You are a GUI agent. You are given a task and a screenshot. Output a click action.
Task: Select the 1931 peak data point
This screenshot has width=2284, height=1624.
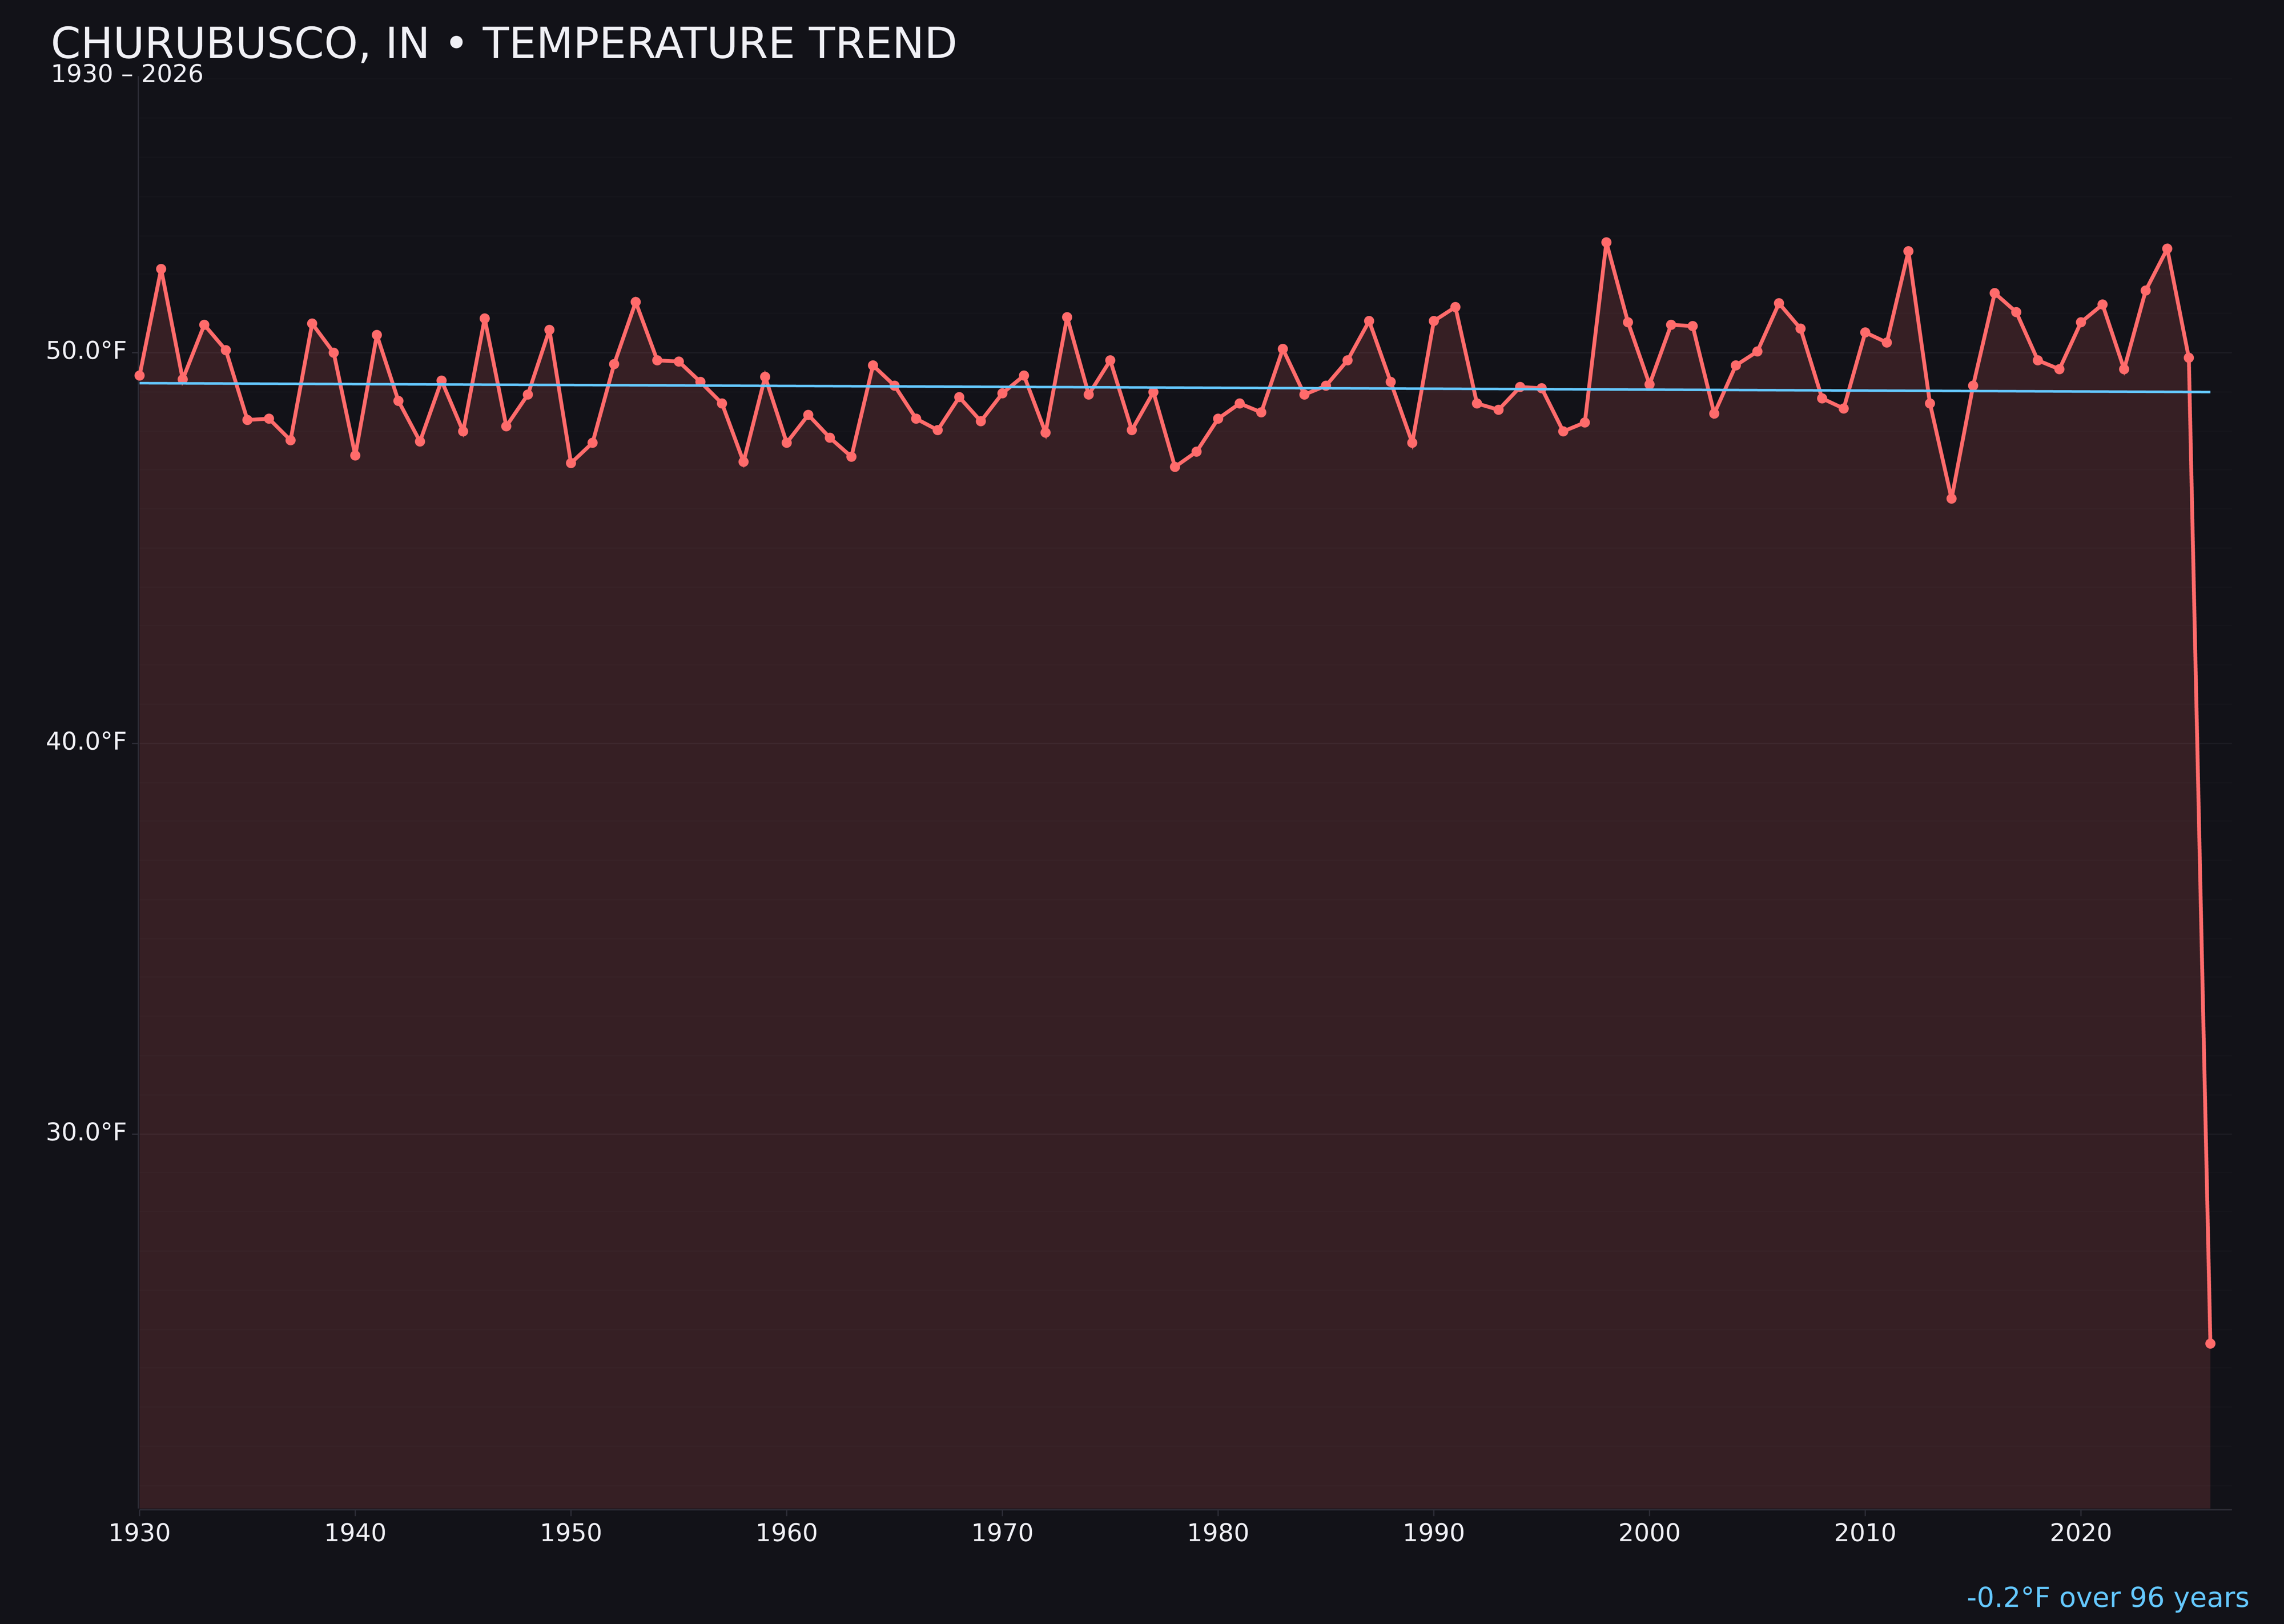[161, 269]
